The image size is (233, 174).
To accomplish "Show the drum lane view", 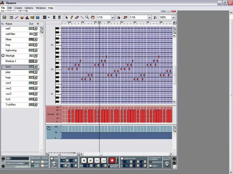I will (22, 17).
